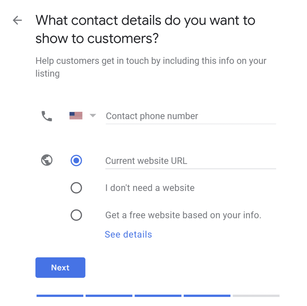Choose the 'I don't need a website' radio

point(76,188)
